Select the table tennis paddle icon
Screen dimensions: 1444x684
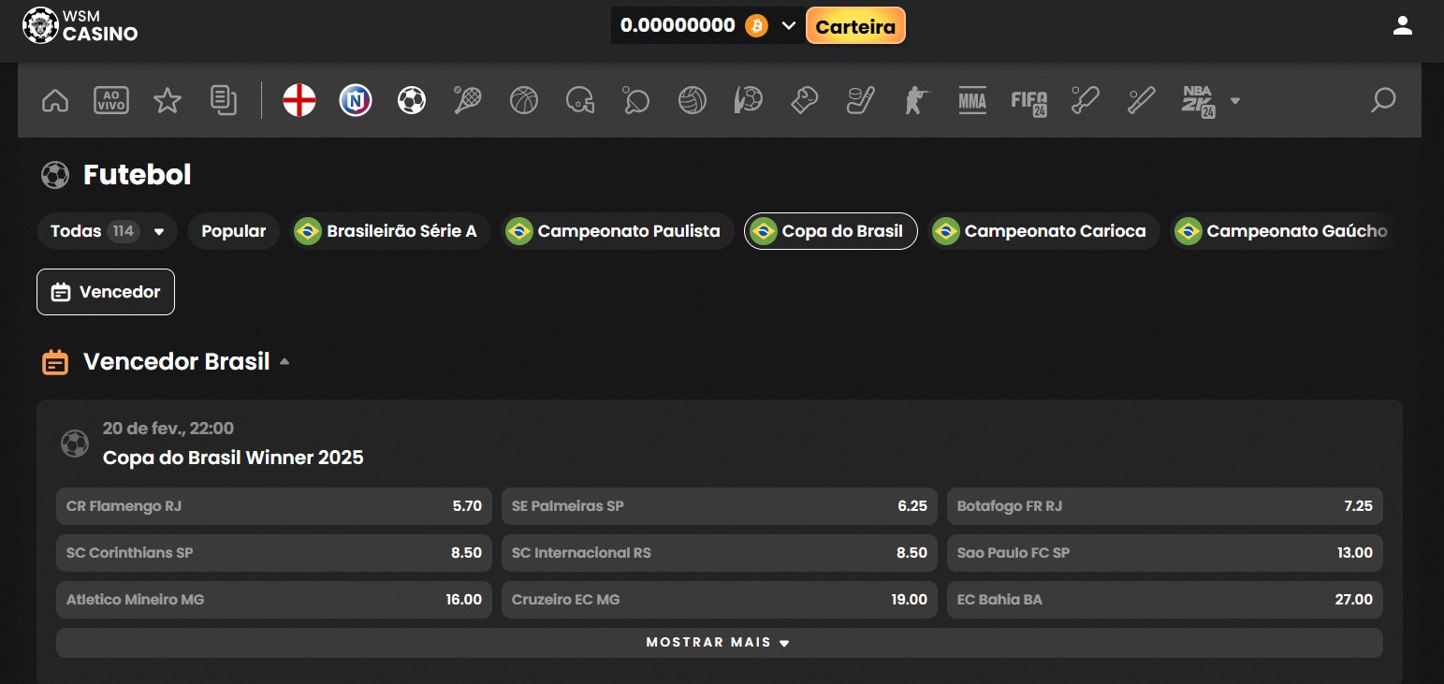coord(636,100)
